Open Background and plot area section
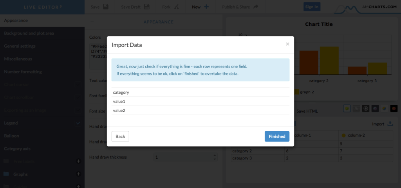The width and height of the screenshot is (401, 188). (42, 33)
